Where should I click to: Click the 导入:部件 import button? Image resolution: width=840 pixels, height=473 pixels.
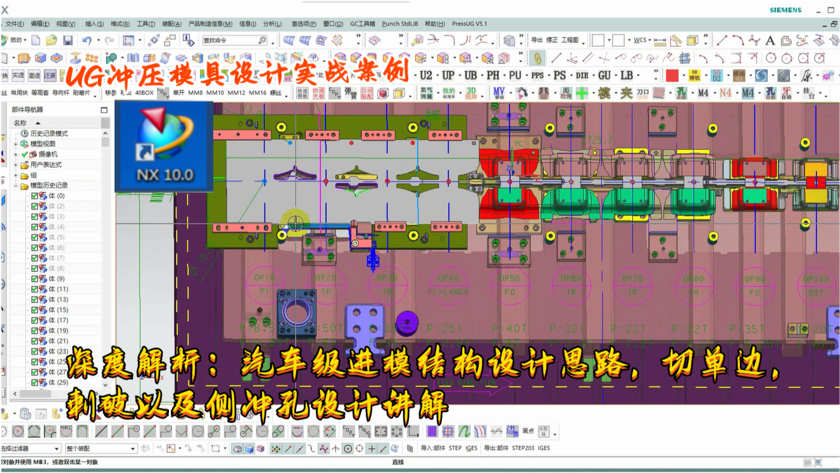click(433, 448)
